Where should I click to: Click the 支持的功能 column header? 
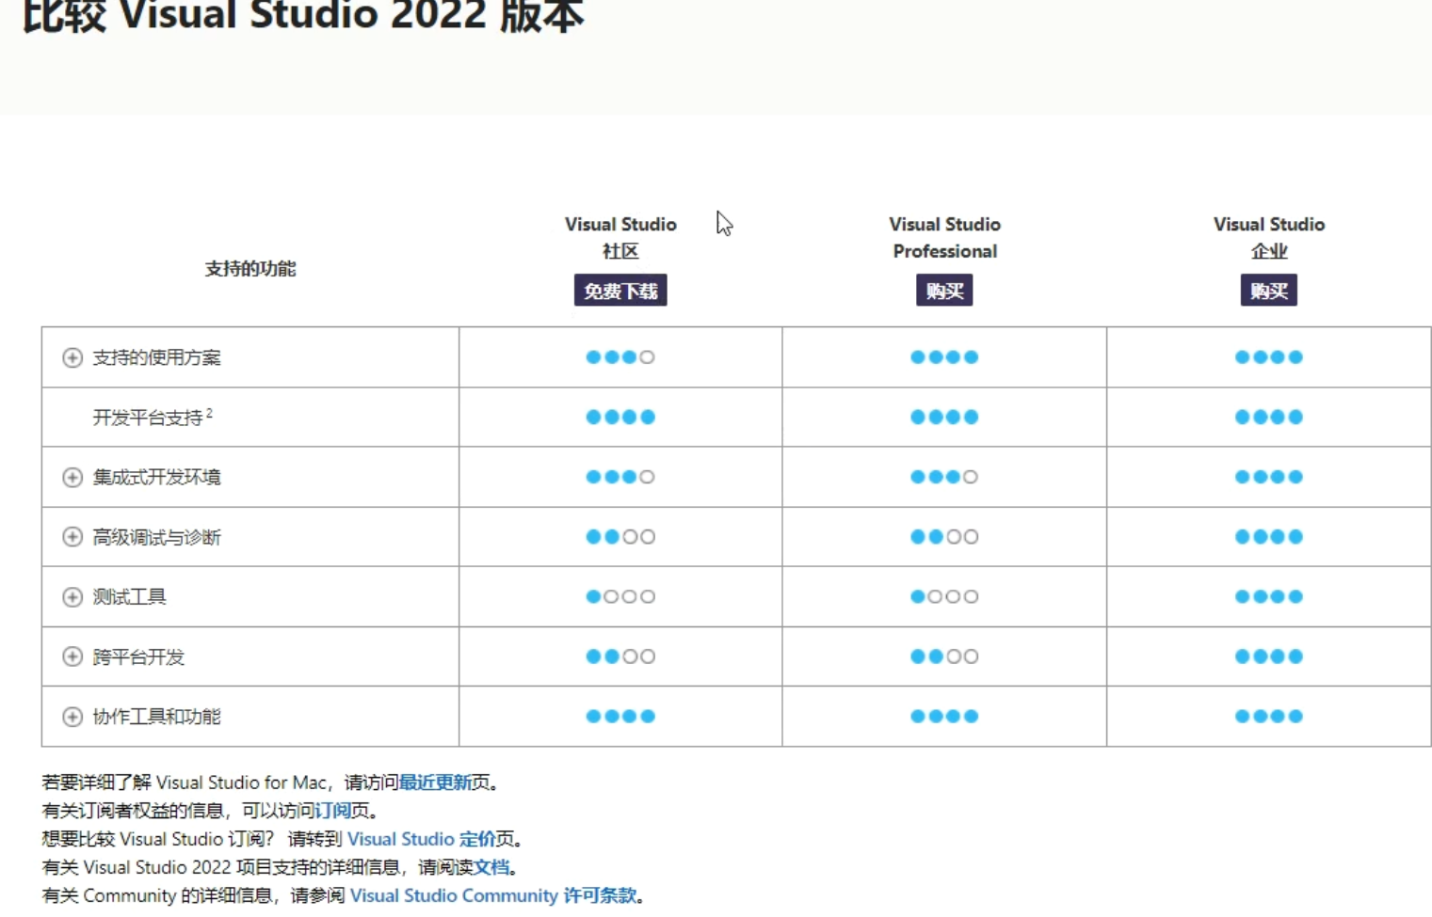click(250, 269)
